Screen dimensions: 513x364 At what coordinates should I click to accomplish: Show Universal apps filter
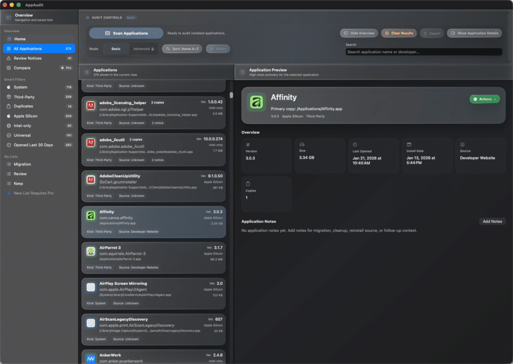pyautogui.click(x=39, y=135)
